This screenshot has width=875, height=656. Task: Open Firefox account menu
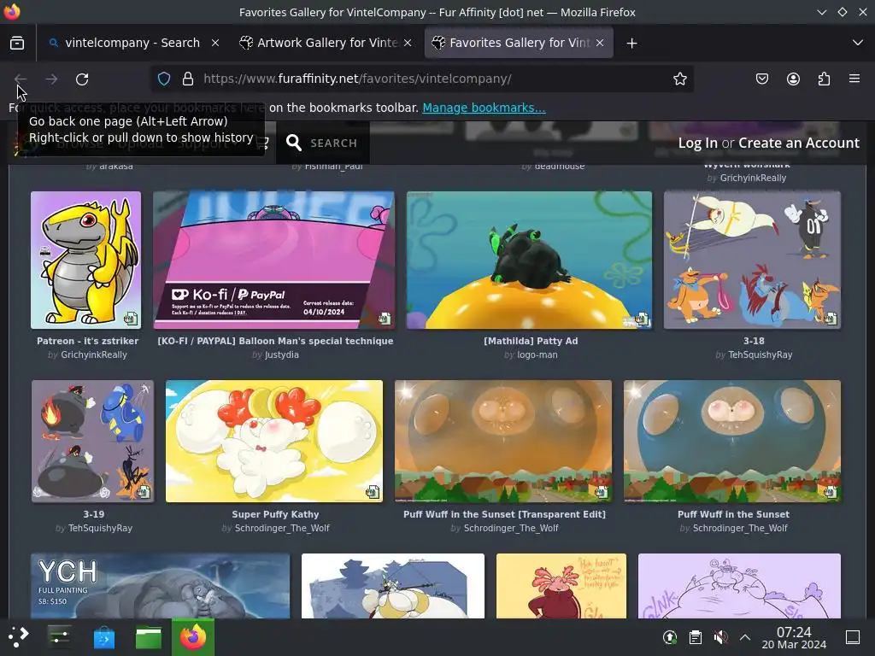tap(793, 79)
